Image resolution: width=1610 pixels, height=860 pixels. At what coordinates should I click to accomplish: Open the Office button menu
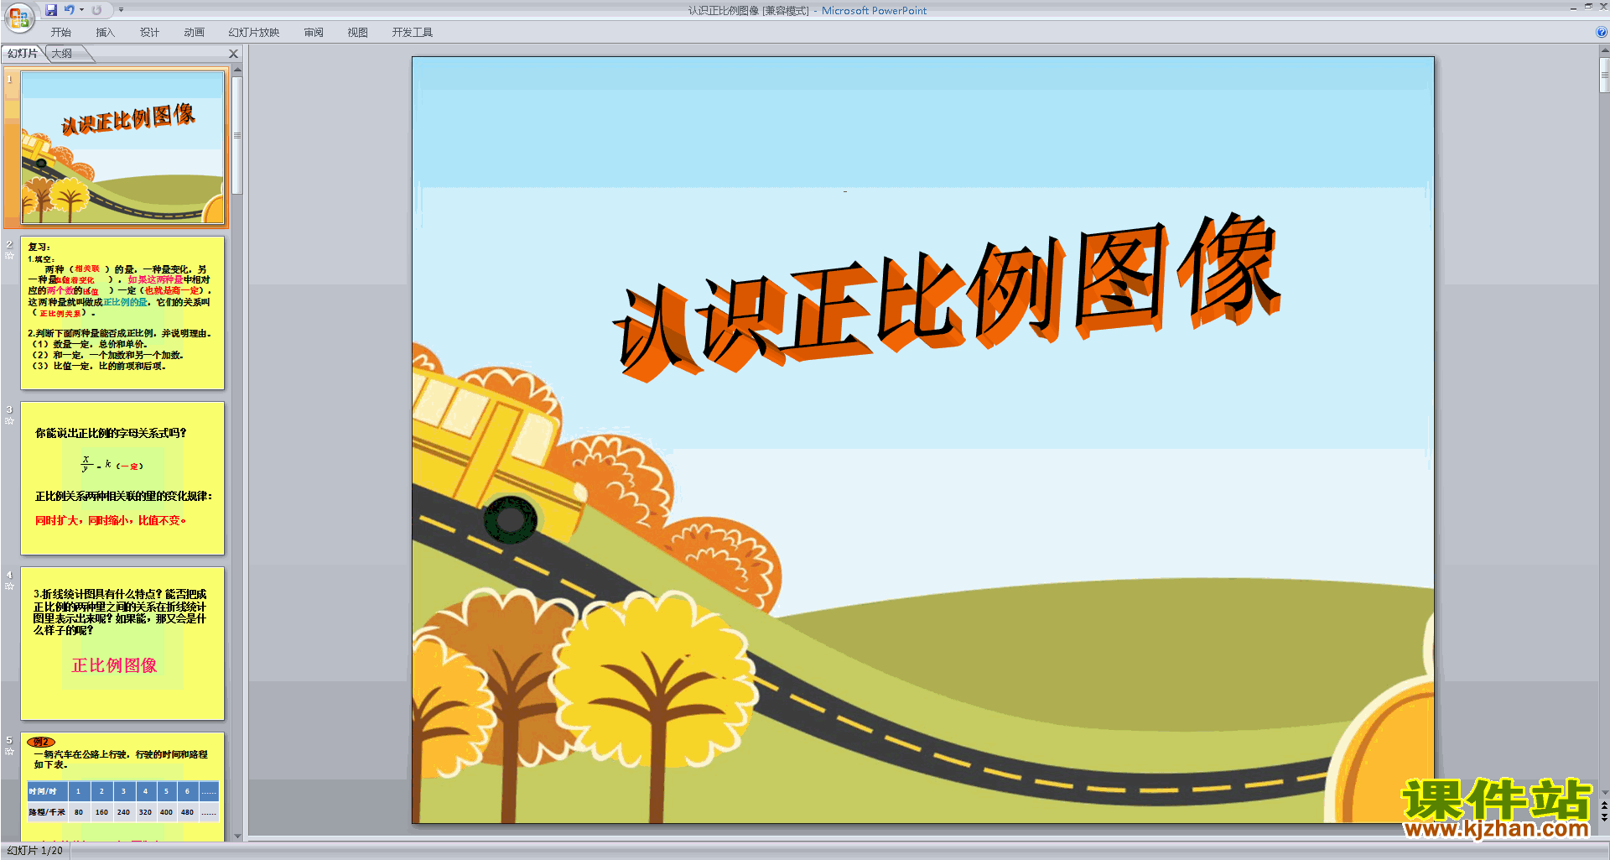click(18, 17)
